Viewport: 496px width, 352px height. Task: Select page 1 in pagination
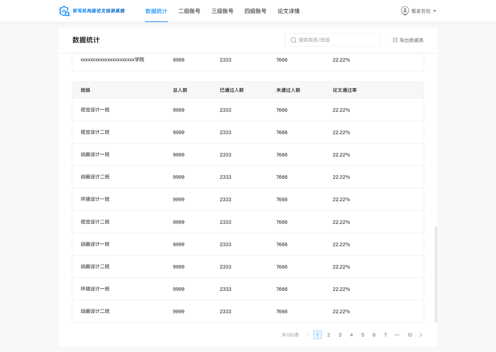[317, 335]
